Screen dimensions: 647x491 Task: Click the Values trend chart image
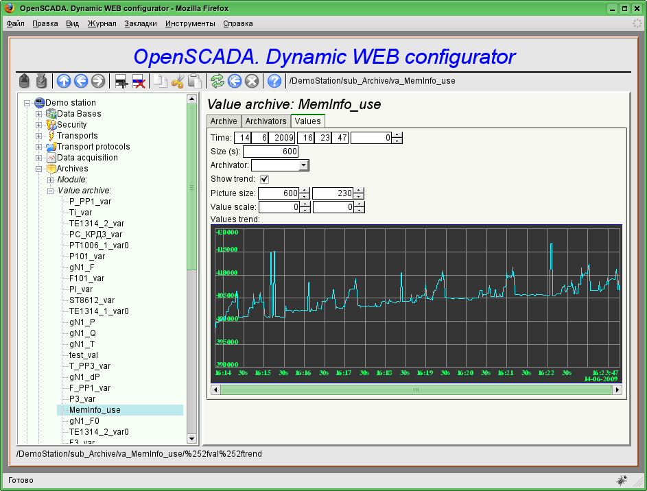[416, 304]
